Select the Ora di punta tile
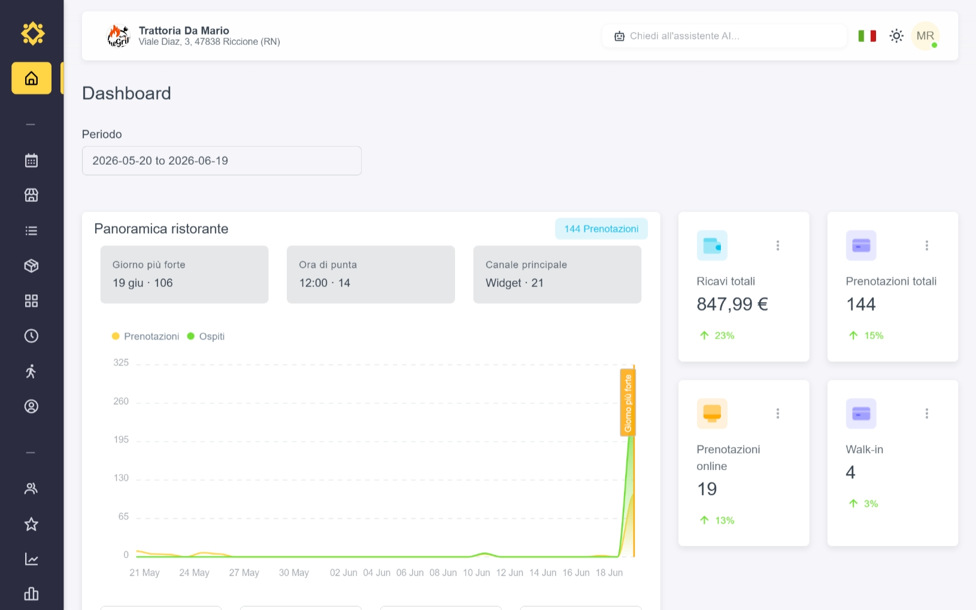976x610 pixels. 371,274
